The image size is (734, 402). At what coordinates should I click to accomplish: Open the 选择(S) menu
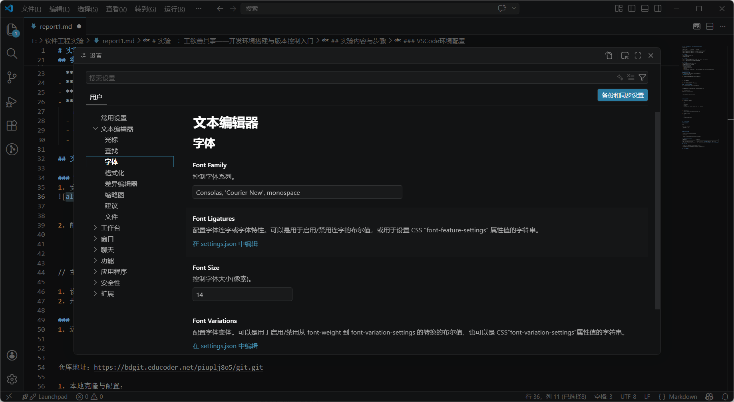pos(88,9)
